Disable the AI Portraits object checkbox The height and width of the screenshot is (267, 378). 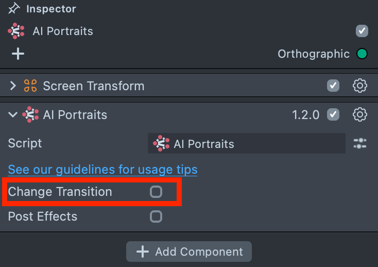tap(362, 31)
